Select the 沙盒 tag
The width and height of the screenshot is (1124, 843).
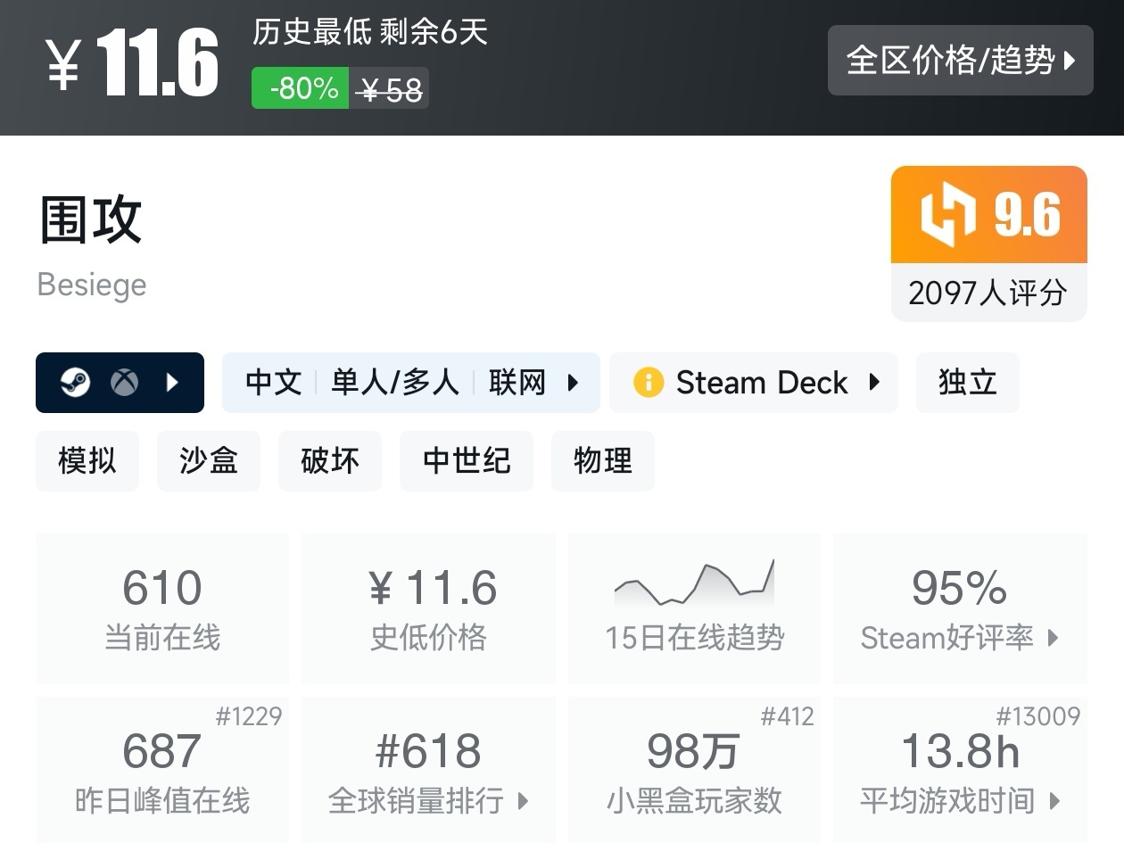[x=209, y=461]
